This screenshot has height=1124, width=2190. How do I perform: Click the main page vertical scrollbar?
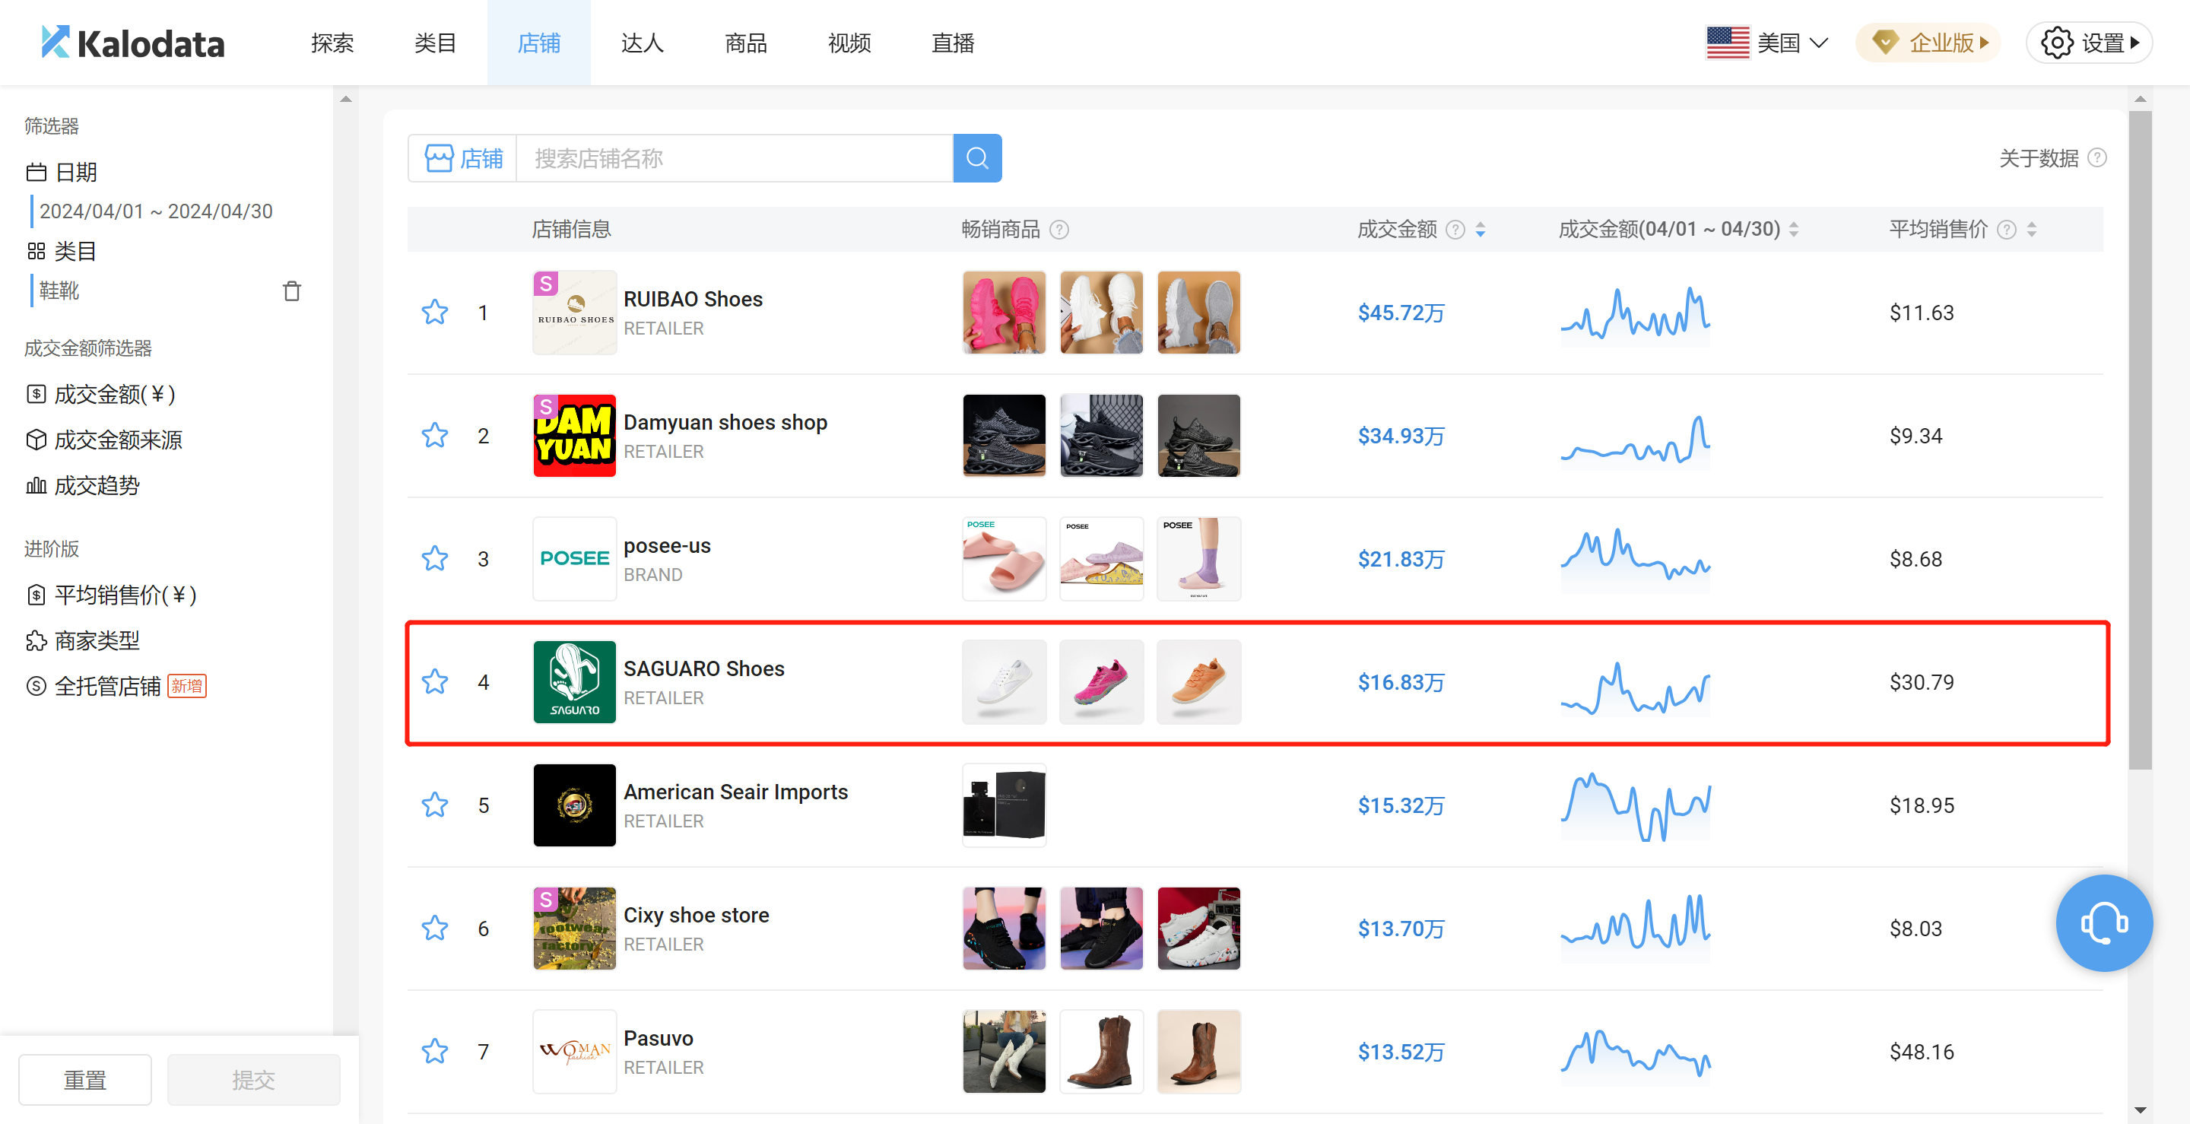[2140, 440]
